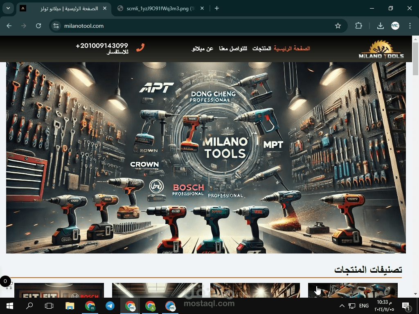Open site information icon in address bar
This screenshot has height=314, width=419.
(56, 26)
